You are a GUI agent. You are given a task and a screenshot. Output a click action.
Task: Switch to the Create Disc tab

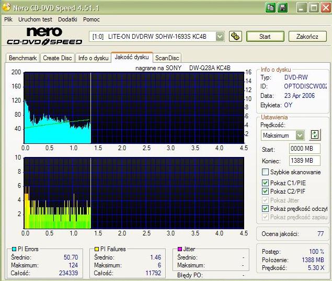coord(58,58)
